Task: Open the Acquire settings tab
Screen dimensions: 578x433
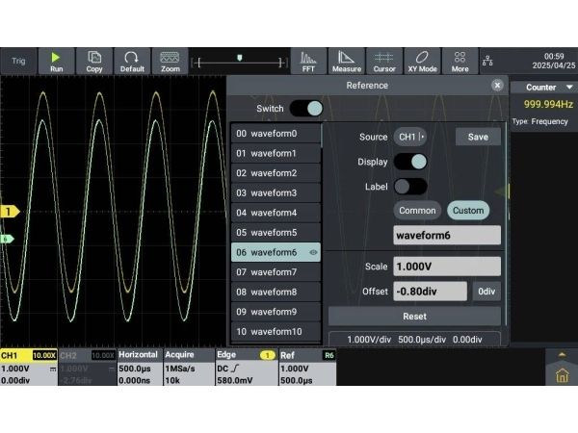Action: 189,368
